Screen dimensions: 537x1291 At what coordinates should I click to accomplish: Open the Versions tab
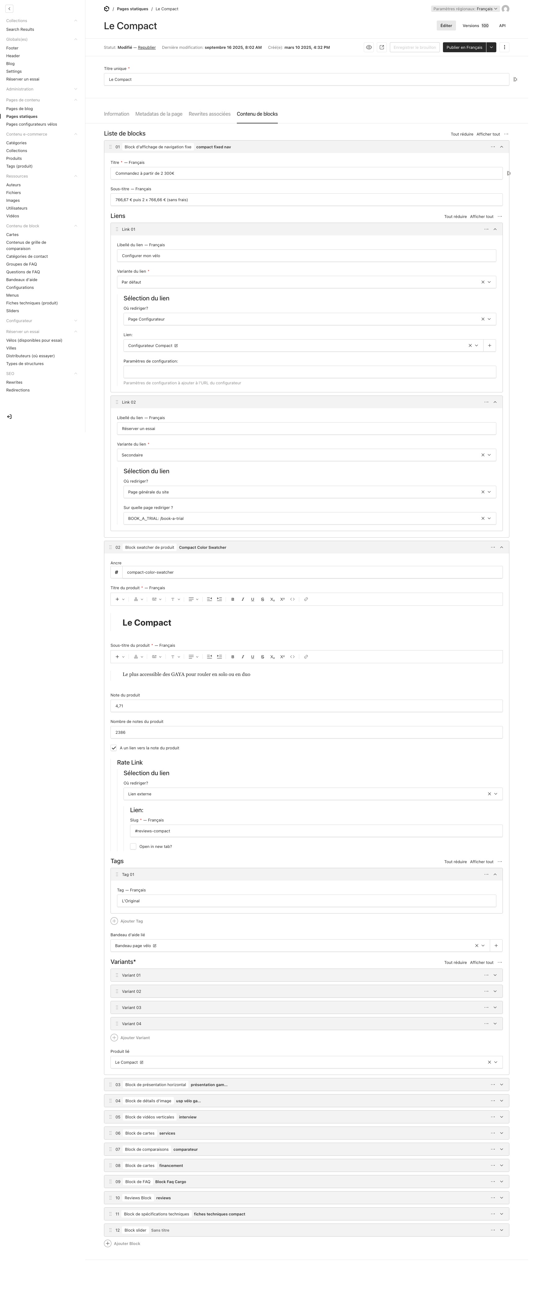click(x=476, y=25)
